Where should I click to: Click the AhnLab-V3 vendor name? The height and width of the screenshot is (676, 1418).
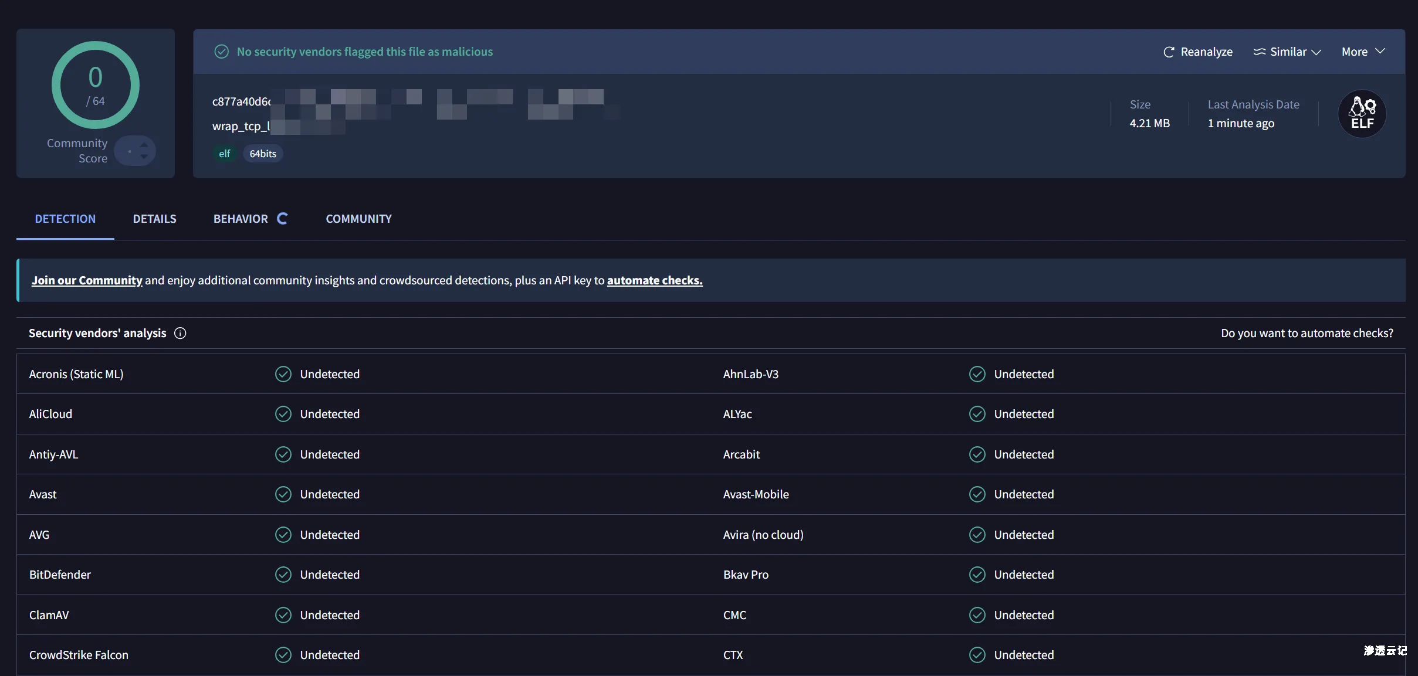pos(750,374)
